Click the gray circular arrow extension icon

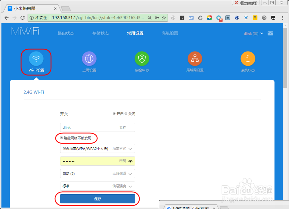click(x=264, y=18)
